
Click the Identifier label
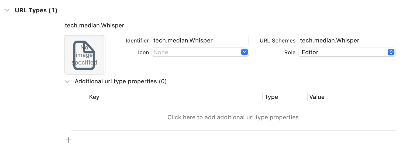point(137,41)
